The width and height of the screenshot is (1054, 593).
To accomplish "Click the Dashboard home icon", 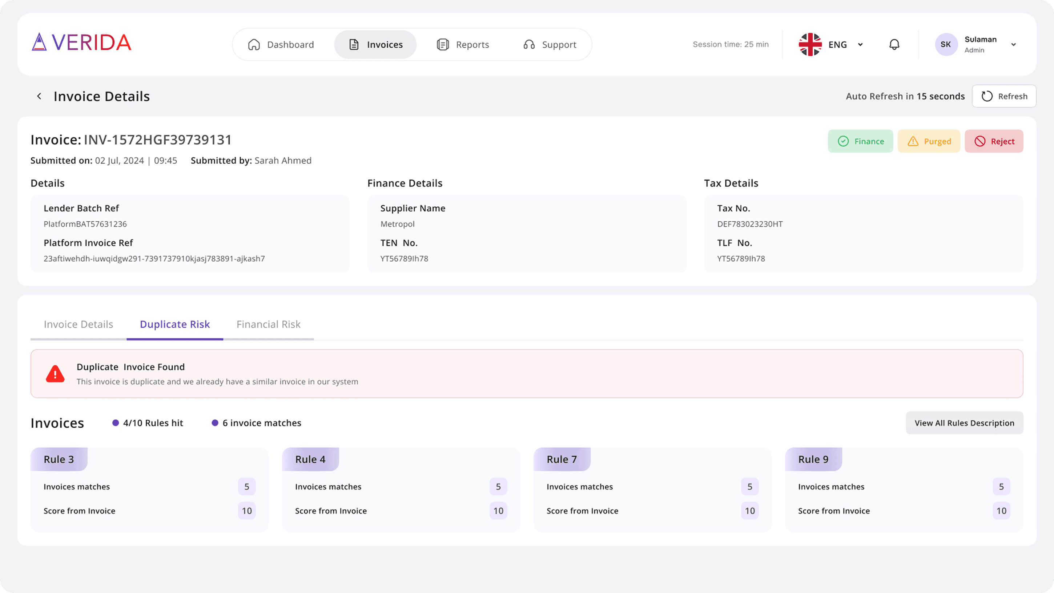I will pyautogui.click(x=254, y=45).
